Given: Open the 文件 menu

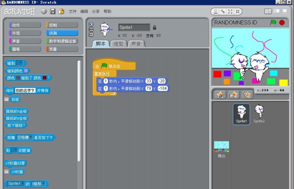Looking at the screenshot, I should (x=72, y=11).
